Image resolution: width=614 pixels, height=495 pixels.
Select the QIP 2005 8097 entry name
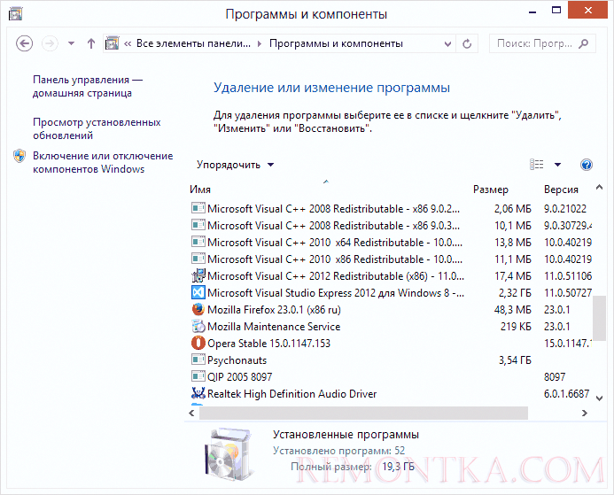point(239,377)
